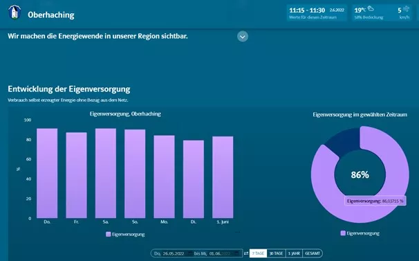Click the Di. bar in chart
This screenshot has height=261, width=419.
(x=194, y=179)
